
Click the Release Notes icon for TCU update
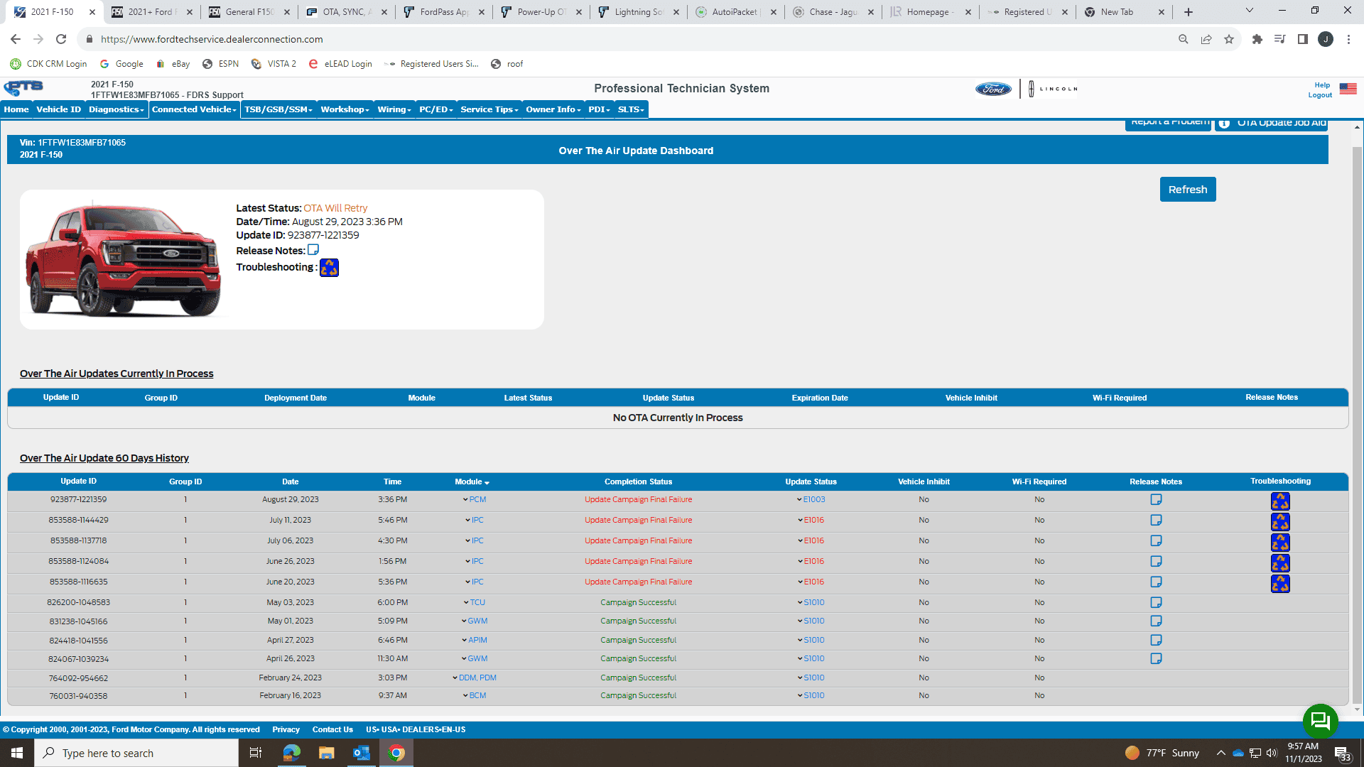[1155, 602]
